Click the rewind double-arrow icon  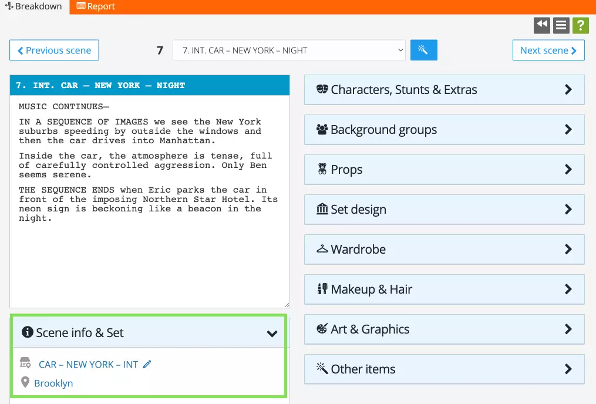541,25
